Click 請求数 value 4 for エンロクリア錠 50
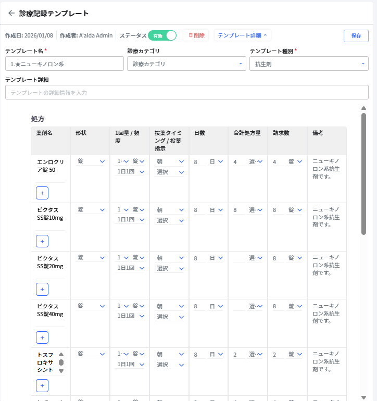 278,161
